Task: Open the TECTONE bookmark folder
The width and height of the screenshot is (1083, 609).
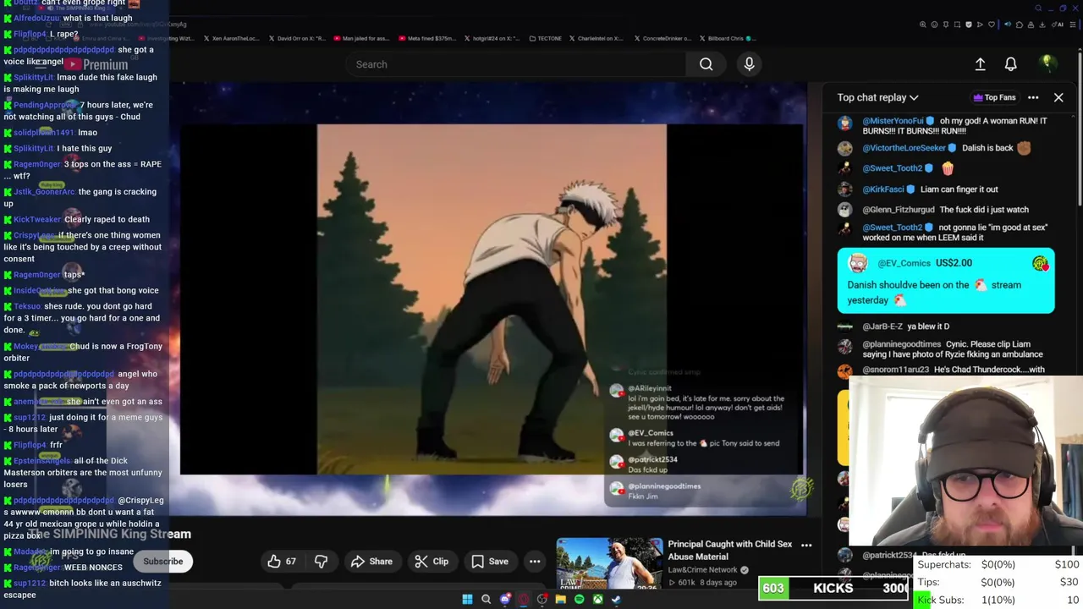Action: pos(544,38)
